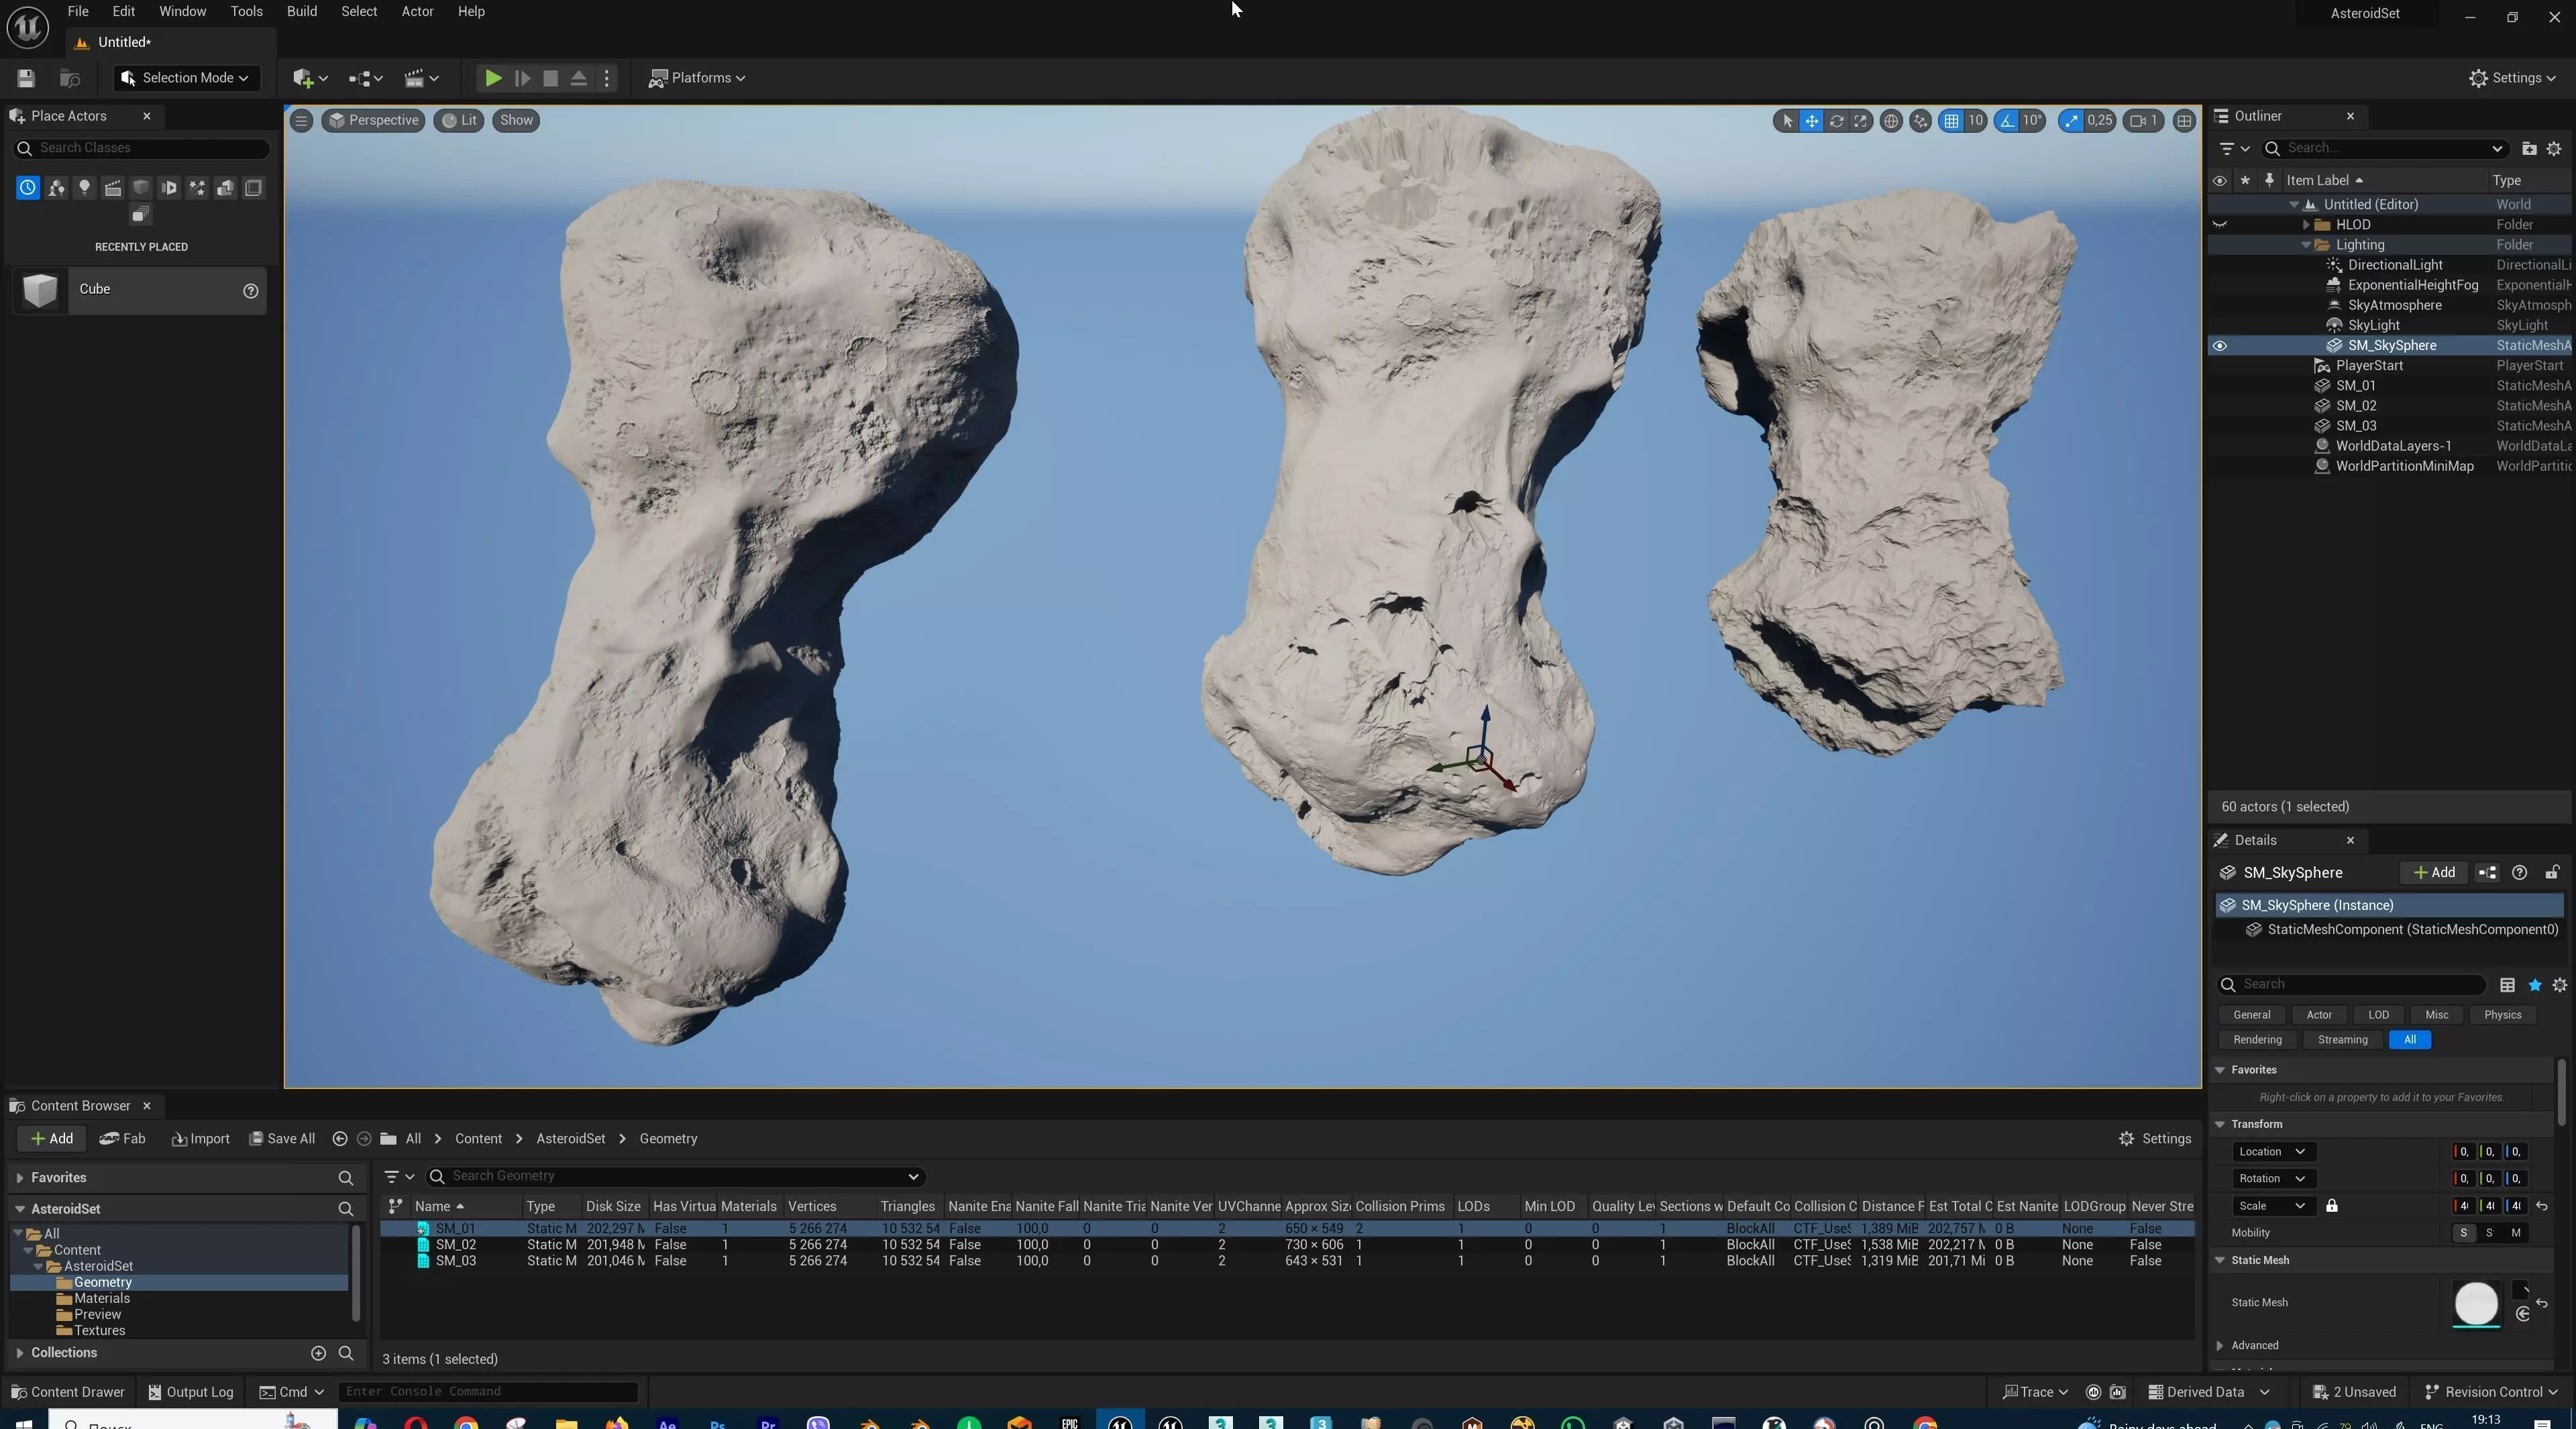Image resolution: width=2576 pixels, height=1429 pixels.
Task: Click the camera speed button showing 1
Action: [x=2144, y=121]
